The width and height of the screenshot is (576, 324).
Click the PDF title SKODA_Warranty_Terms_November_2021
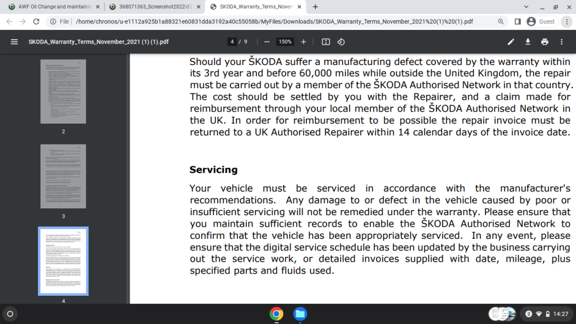click(x=98, y=42)
